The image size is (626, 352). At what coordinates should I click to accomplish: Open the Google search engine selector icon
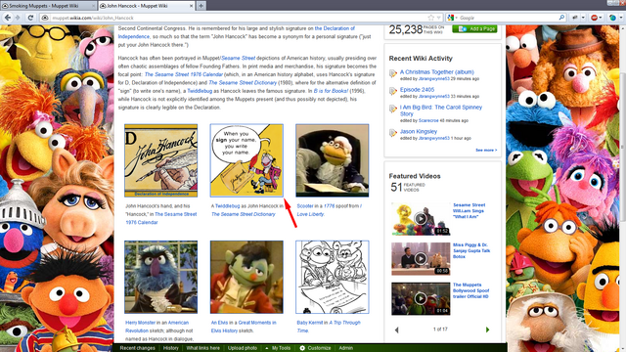coord(452,18)
